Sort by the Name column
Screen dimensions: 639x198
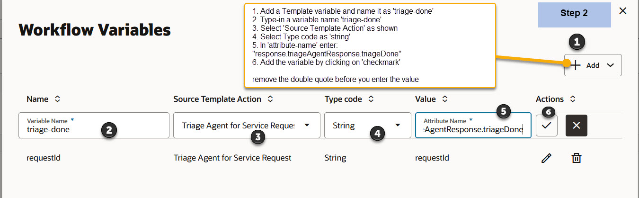57,99
